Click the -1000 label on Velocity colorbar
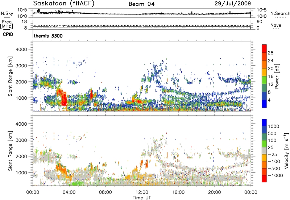The width and height of the screenshot is (290, 200). 275,175
